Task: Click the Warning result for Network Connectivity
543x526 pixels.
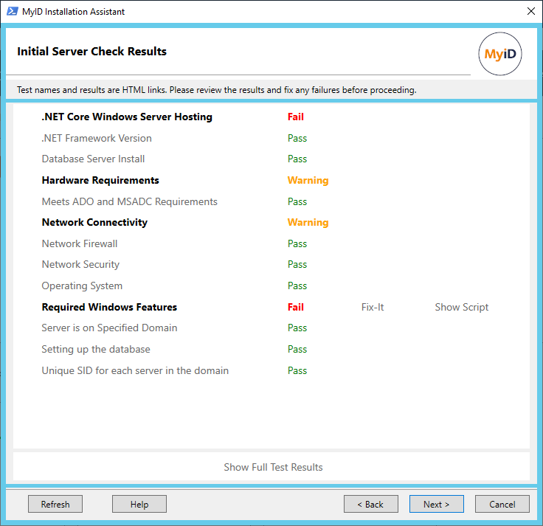Action: [x=308, y=222]
